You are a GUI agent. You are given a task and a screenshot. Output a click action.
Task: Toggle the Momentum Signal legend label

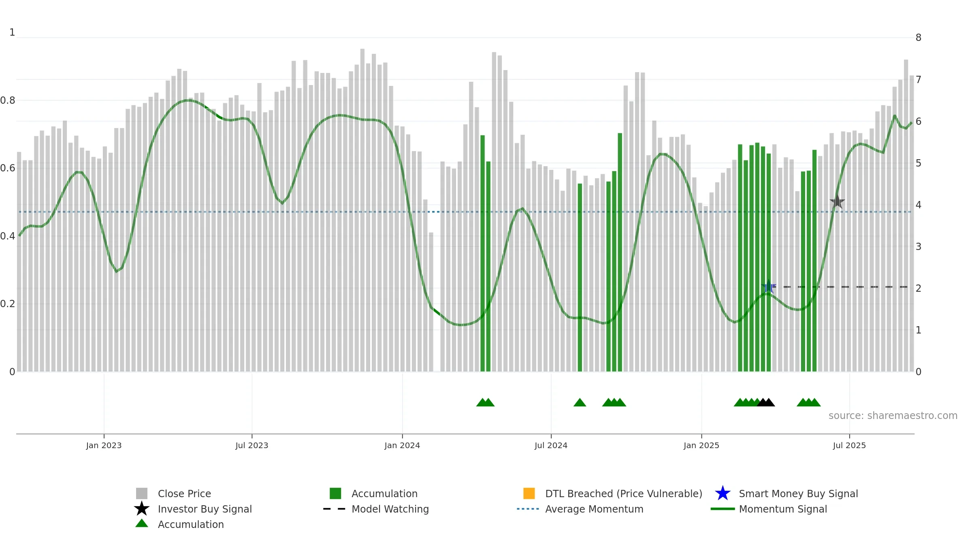tap(783, 509)
